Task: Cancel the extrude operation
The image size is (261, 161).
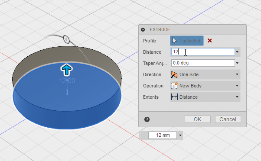Action: coord(228,119)
